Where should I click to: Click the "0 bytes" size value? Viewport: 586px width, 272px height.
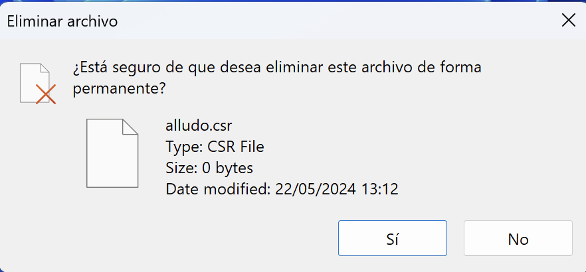click(227, 168)
